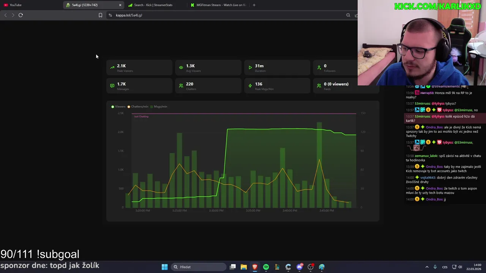Click the 1.7K Messages card
Image resolution: width=486 pixels, height=273 pixels.
(139, 86)
